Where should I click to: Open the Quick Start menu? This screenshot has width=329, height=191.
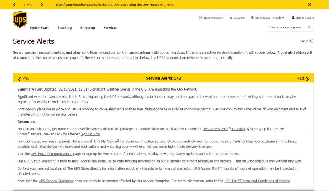tap(39, 28)
